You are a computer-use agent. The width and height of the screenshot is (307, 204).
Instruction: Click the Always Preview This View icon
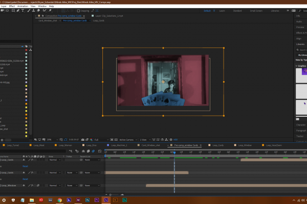[x=35, y=140]
